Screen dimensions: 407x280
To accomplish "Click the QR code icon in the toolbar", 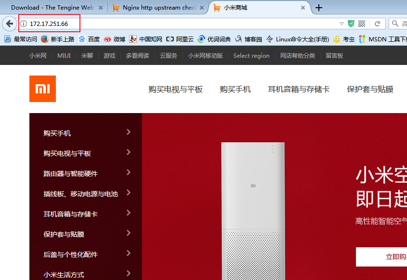I will [362, 24].
